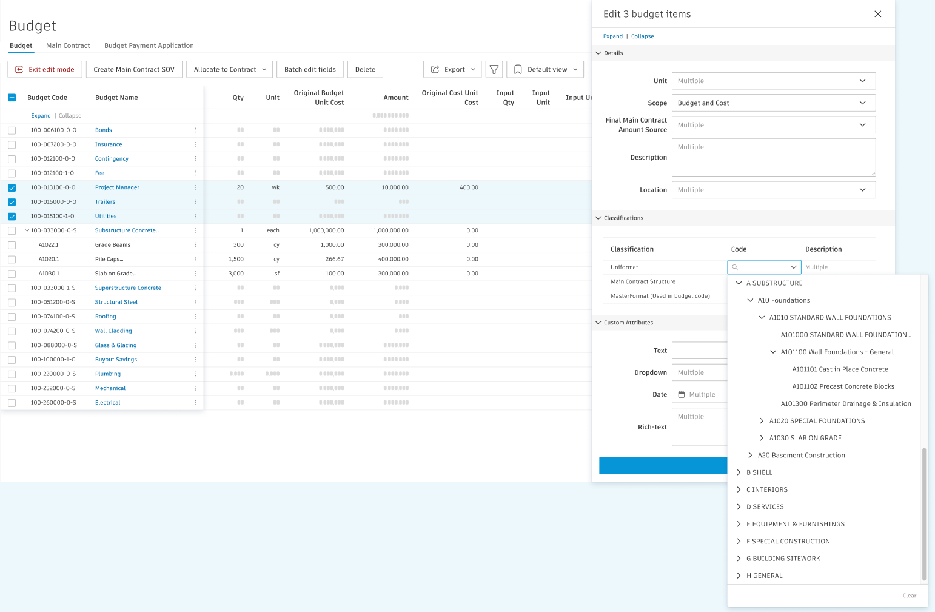This screenshot has height=612, width=935.
Task: Open row menu for Electrical
Action: click(x=196, y=403)
